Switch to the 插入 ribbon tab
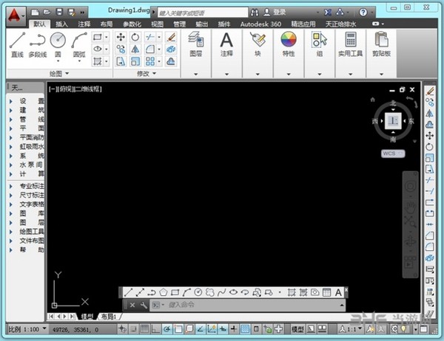444x341 pixels. 61,24
